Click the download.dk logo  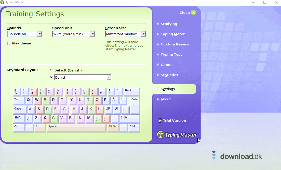coord(237,156)
